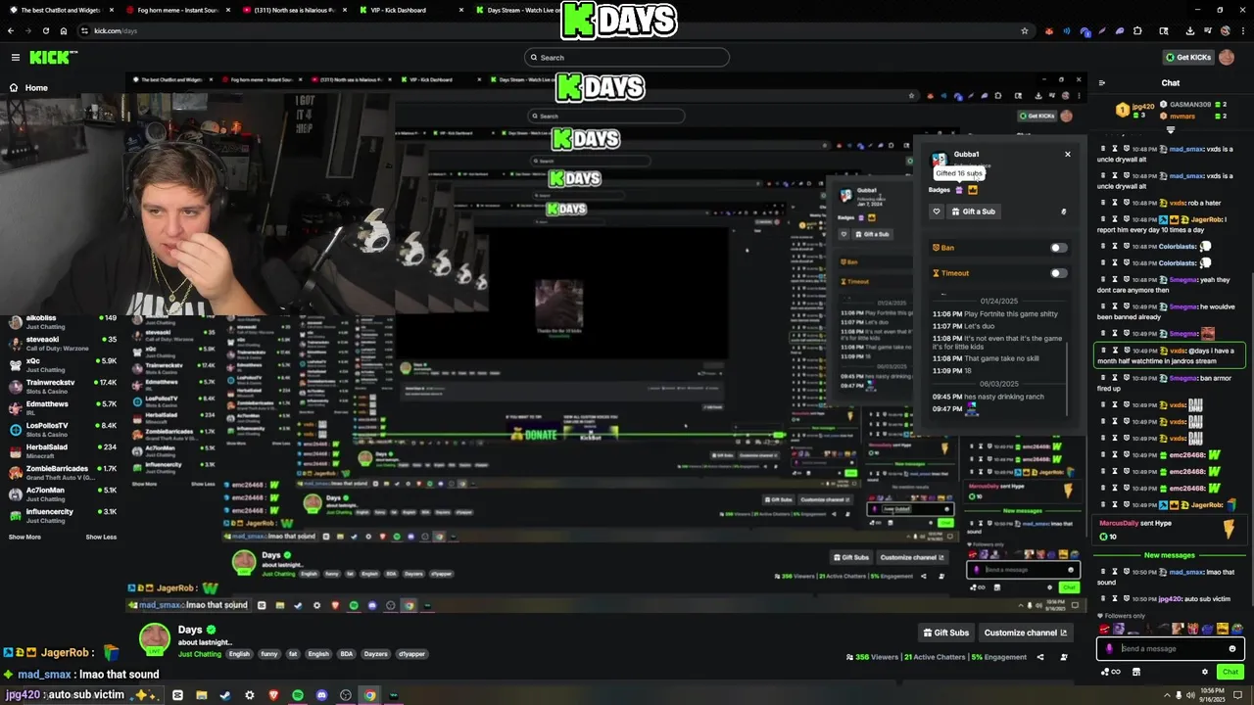The image size is (1254, 705).
Task: Open the Just Chatting category link
Action: click(200, 654)
